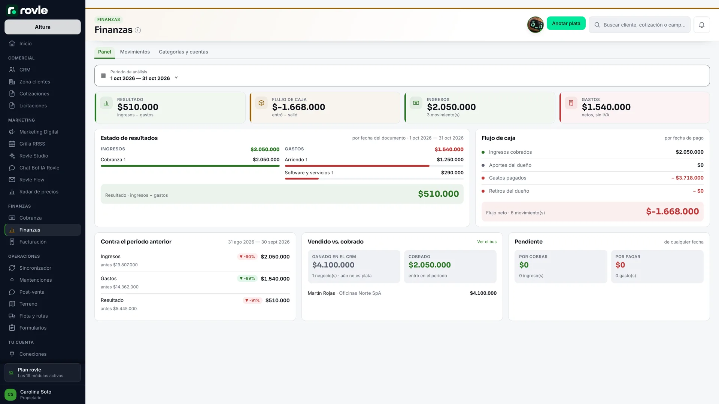Click the Mantenciones circle icon
Image resolution: width=719 pixels, height=404 pixels.
12,280
